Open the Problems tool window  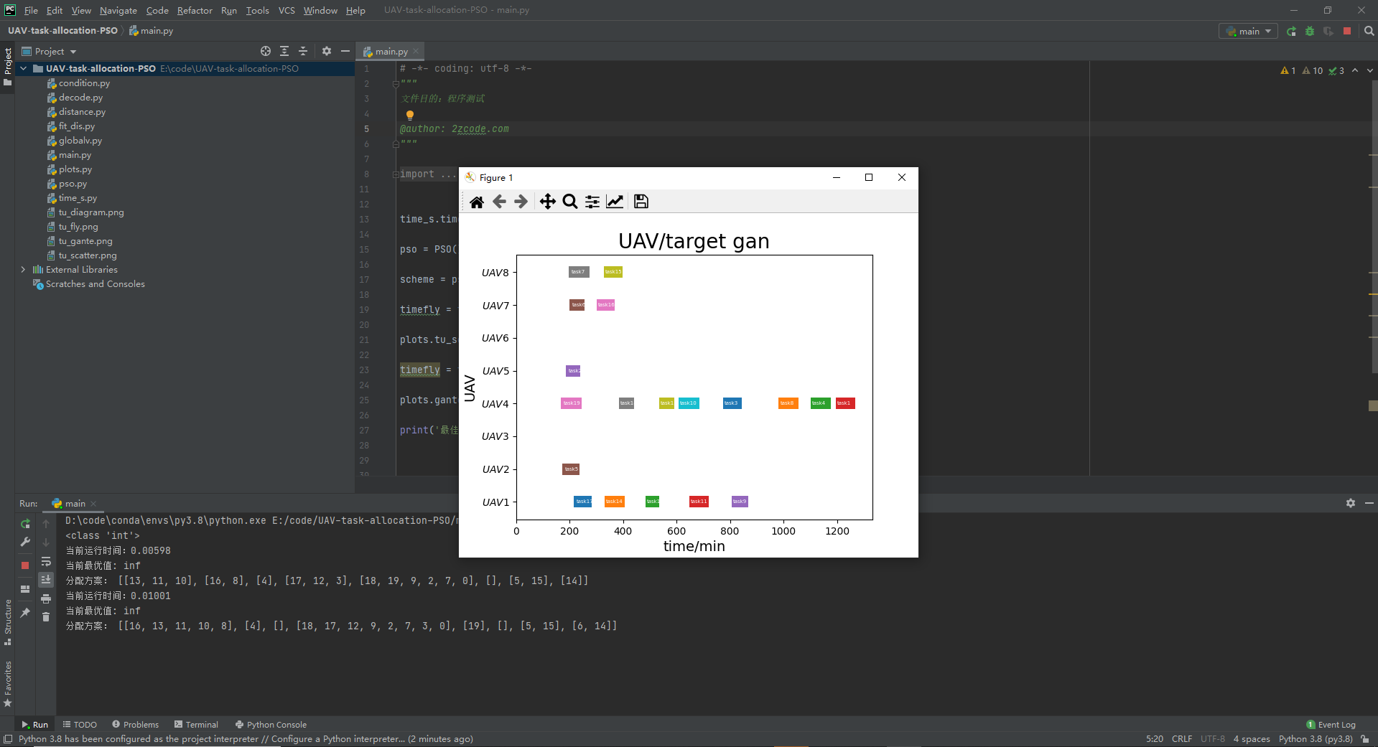point(135,725)
